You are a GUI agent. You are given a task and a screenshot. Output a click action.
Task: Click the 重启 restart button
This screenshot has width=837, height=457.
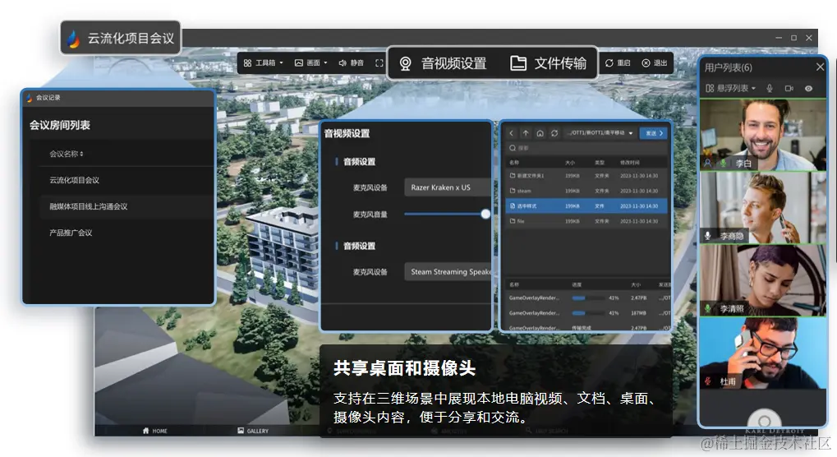click(x=618, y=63)
